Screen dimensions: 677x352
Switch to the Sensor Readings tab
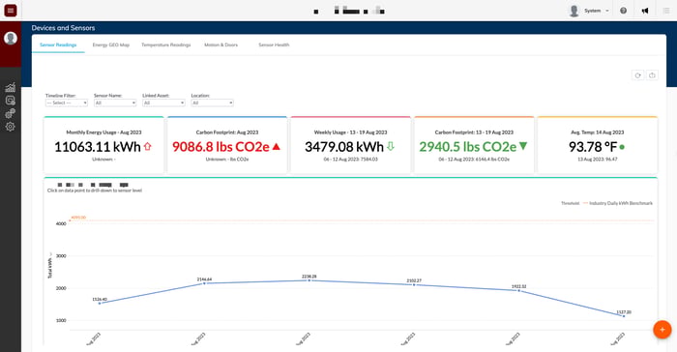pyautogui.click(x=58, y=44)
